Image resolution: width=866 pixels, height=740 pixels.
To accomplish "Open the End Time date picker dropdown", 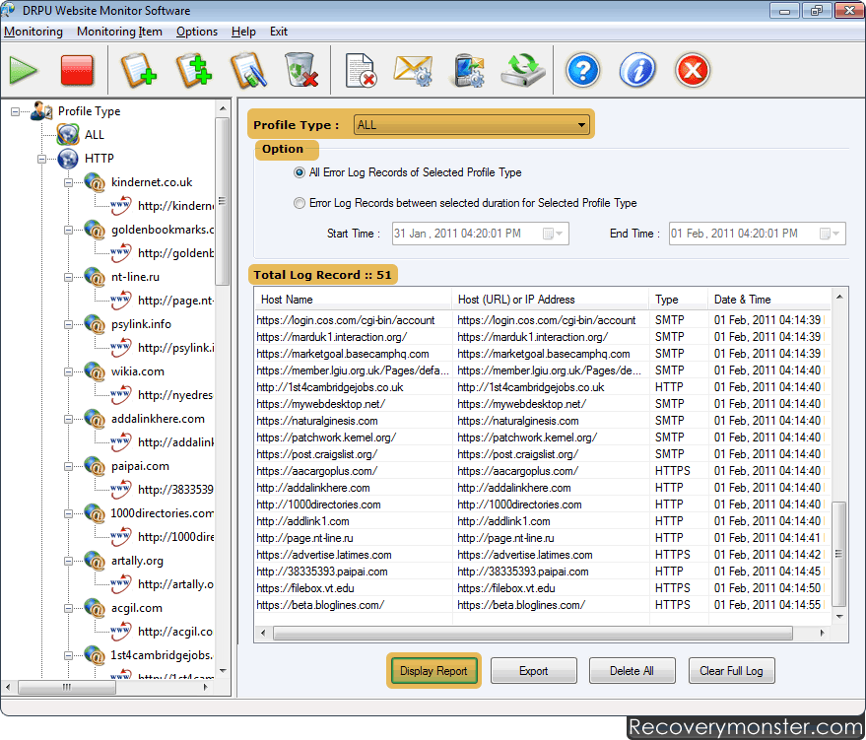I will 830,234.
